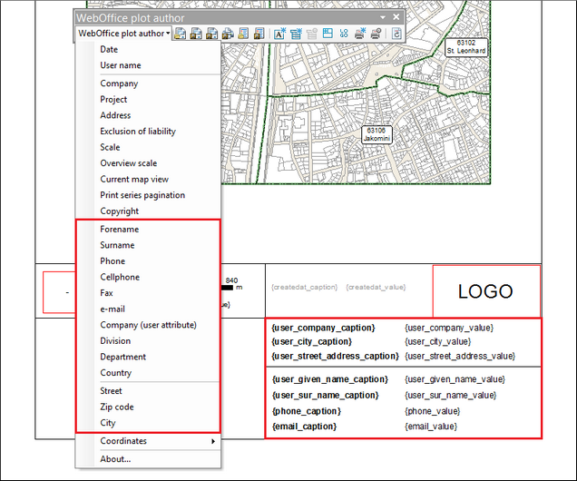Click the {user_city_caption} placeholder

click(x=312, y=341)
